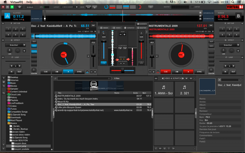Open VirtualDJ settings gear icon
The image size is (245, 153).
[x=20, y=6]
